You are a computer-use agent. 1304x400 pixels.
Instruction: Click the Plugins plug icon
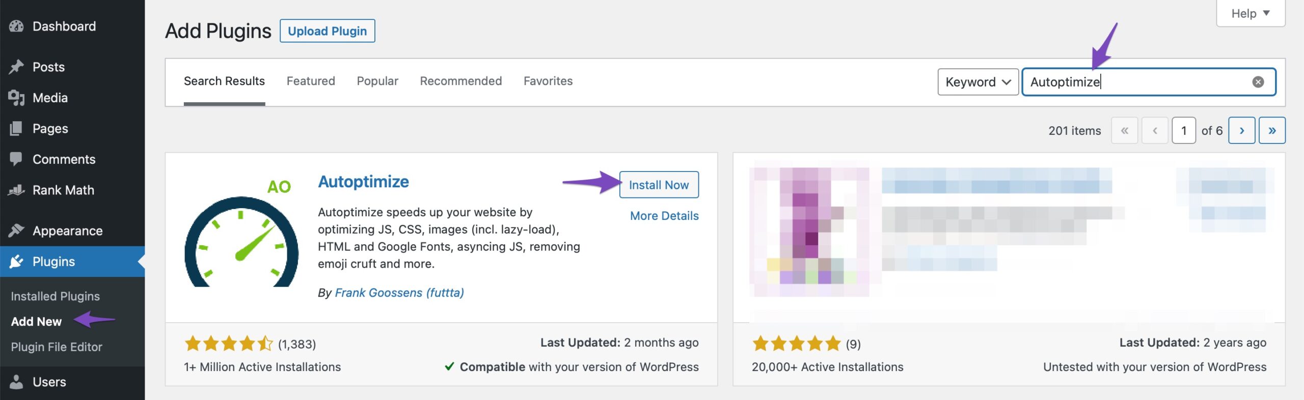(16, 262)
